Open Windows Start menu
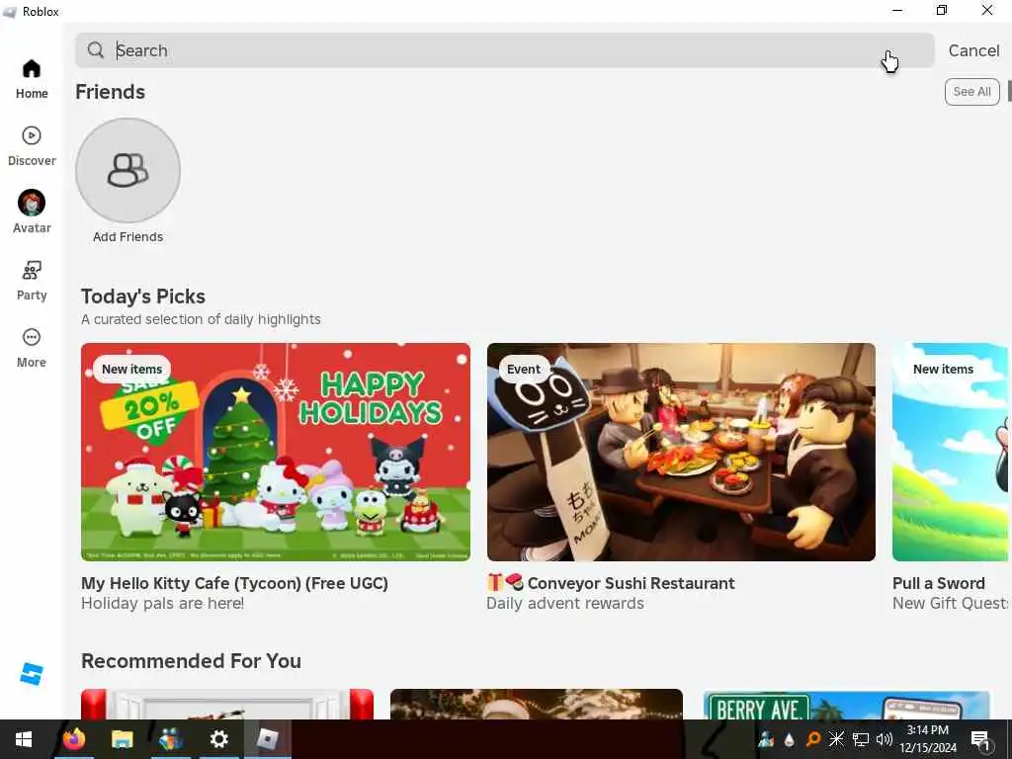 pyautogui.click(x=24, y=739)
